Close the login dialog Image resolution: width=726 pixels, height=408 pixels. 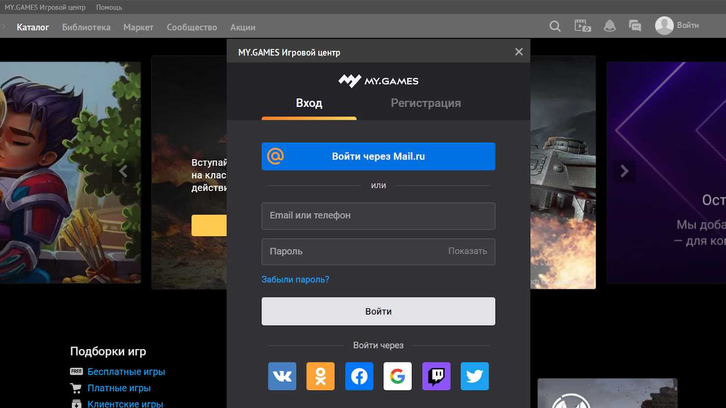[x=519, y=52]
